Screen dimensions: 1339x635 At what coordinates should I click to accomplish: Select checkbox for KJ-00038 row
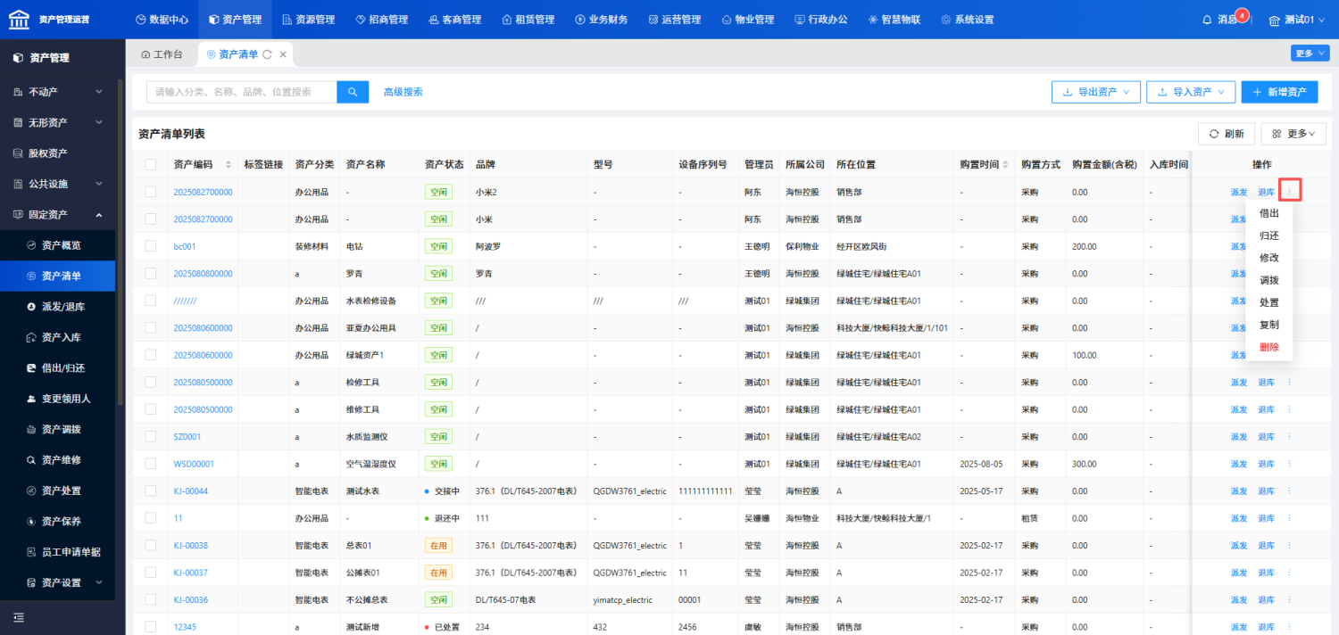click(x=151, y=546)
